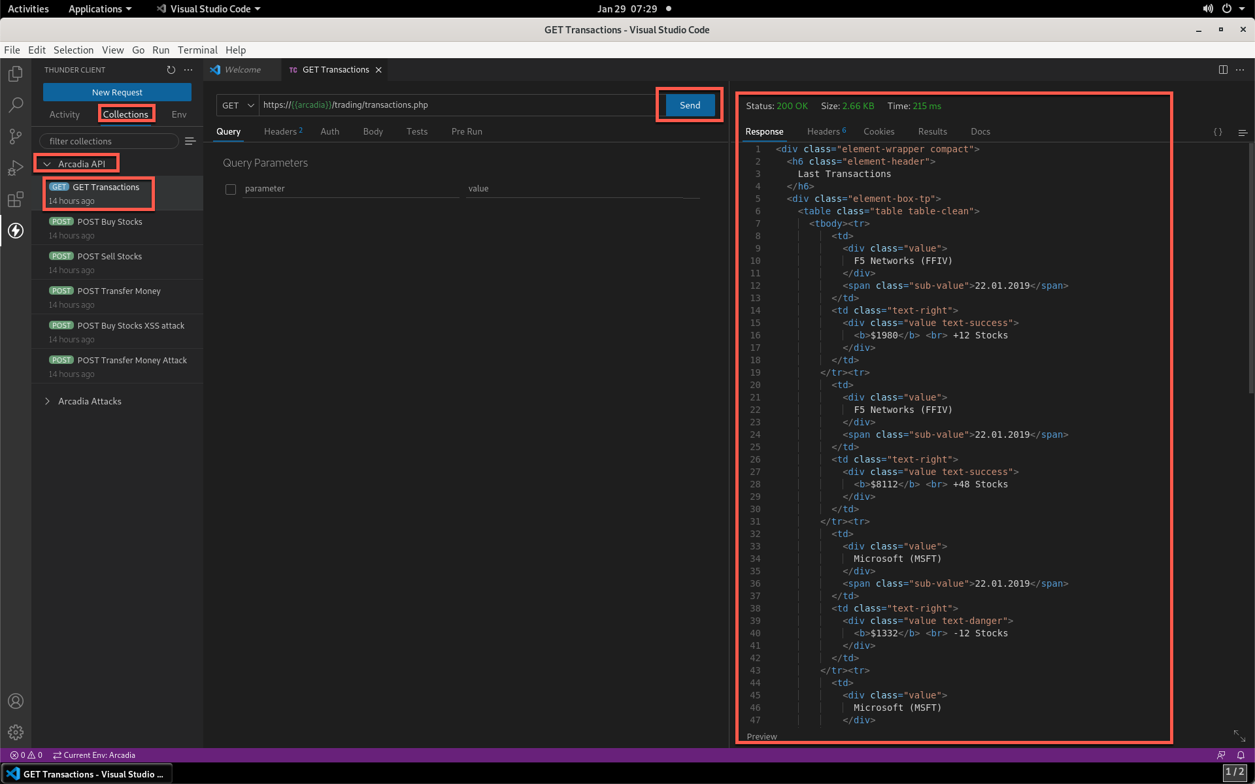Open the HTTP method GET dropdown

pos(238,105)
